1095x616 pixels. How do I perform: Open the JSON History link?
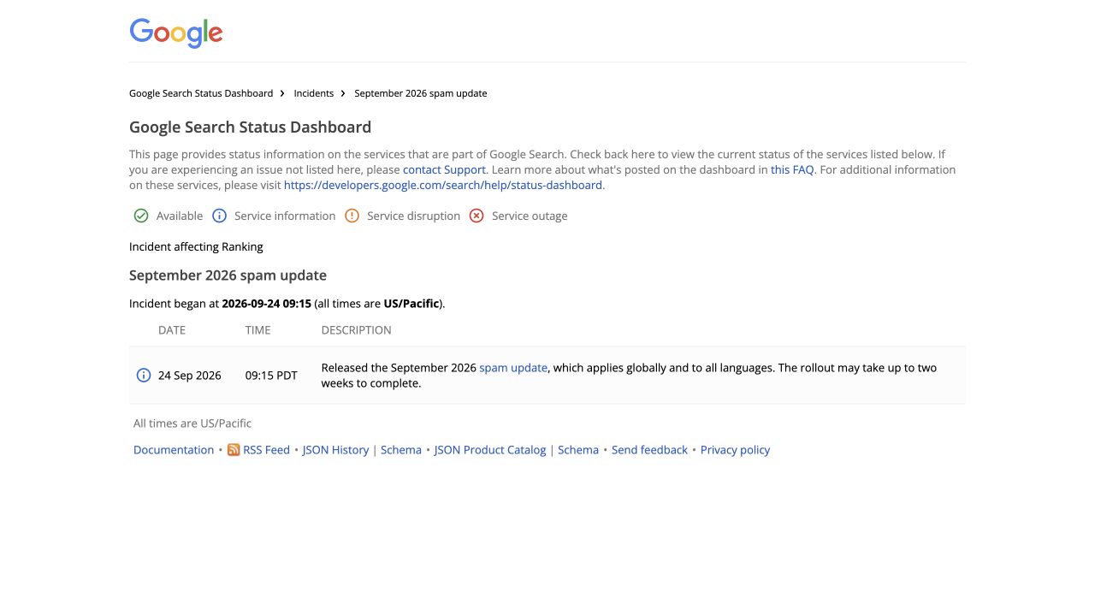pos(335,450)
